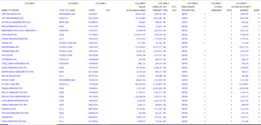Select BRIDGEBIO ONCOLOGY THERAPEUT name
The image size is (261, 125).
(19, 31)
